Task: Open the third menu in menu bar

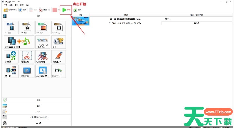Action: [x=16, y=5]
